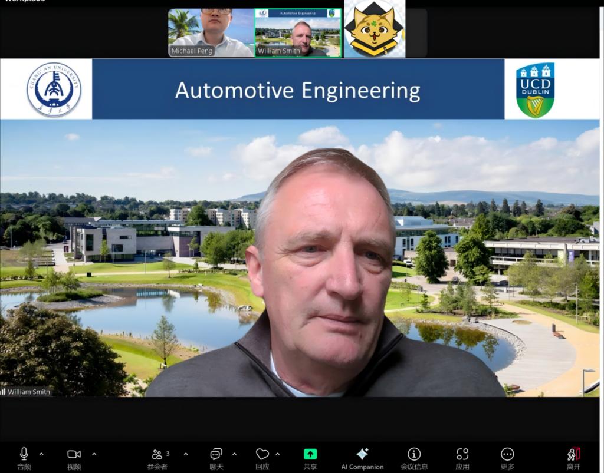Leave the meeting with 离开 button

click(x=573, y=457)
